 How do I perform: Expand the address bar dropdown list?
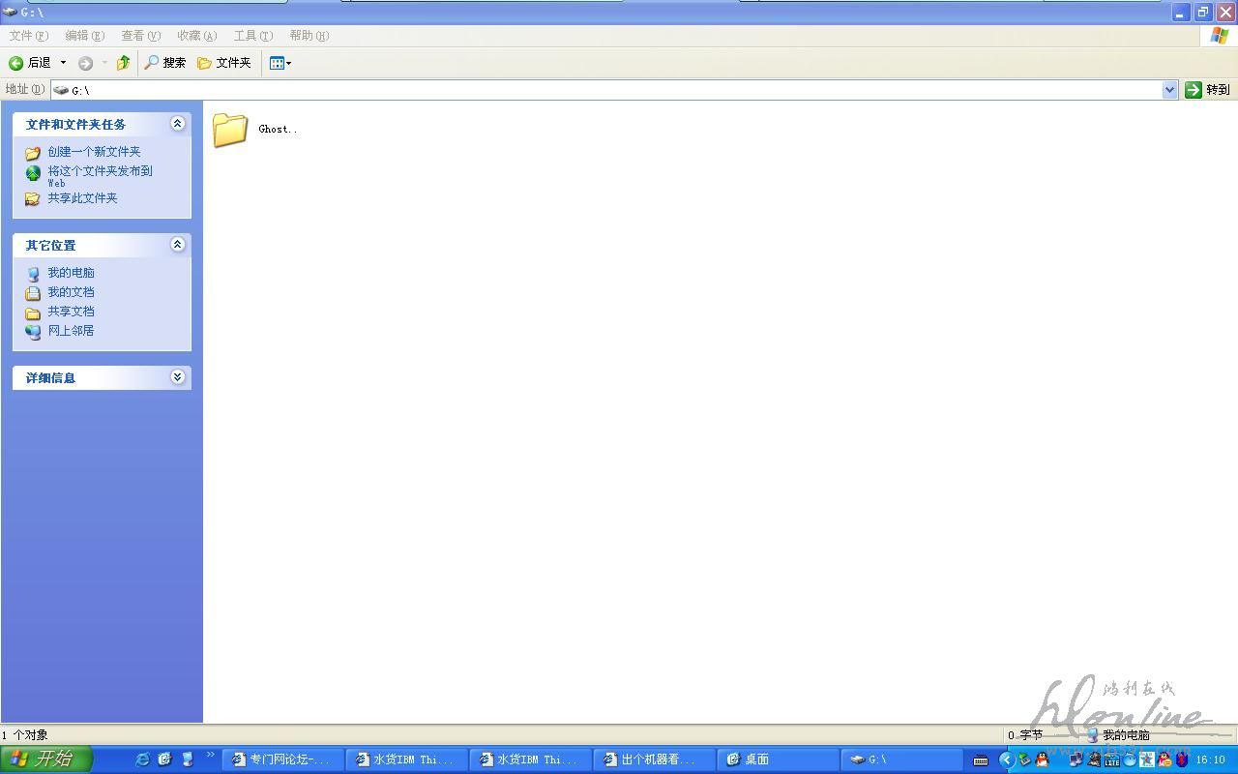[x=1169, y=90]
